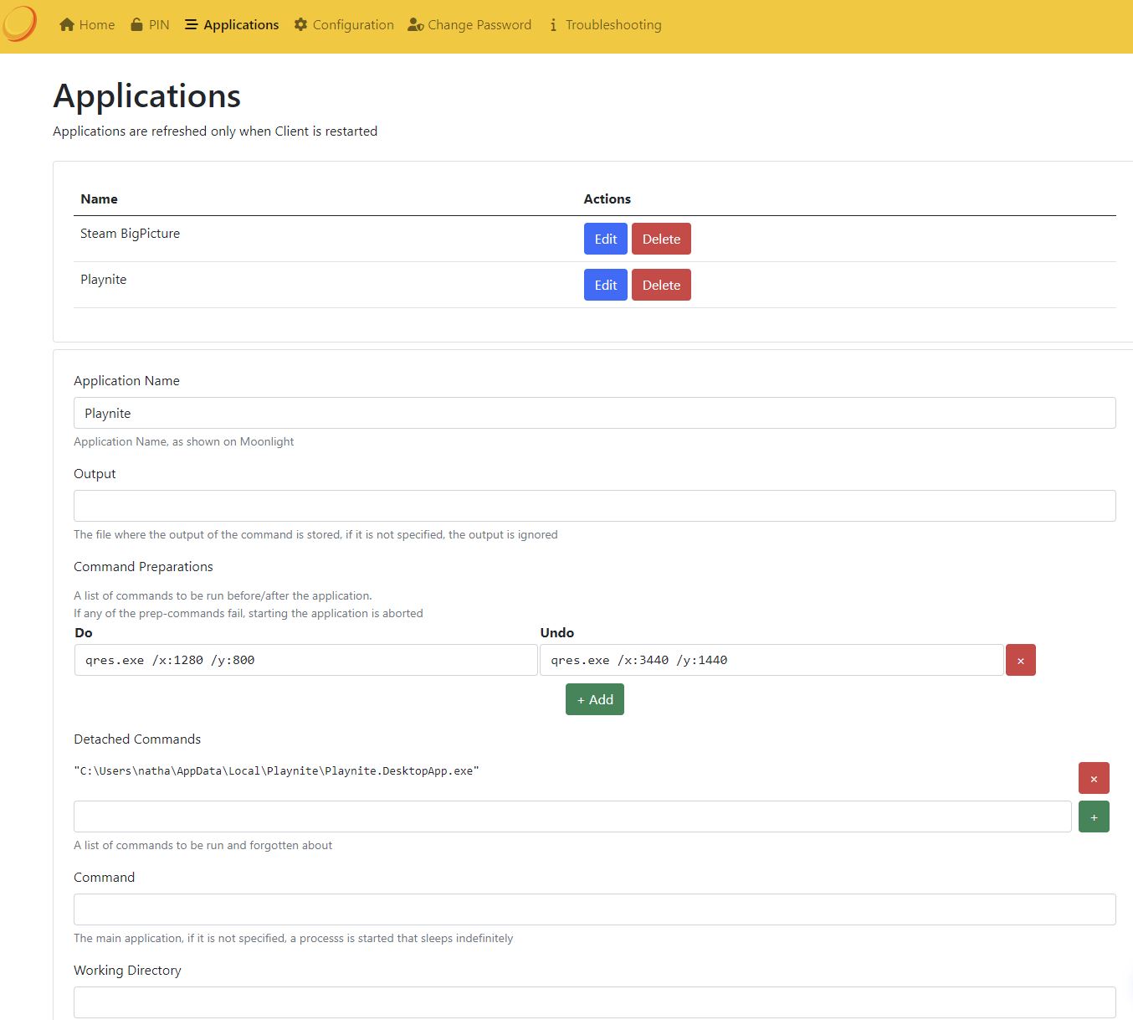Focus the Application Name field
1133x1020 pixels.
click(595, 413)
